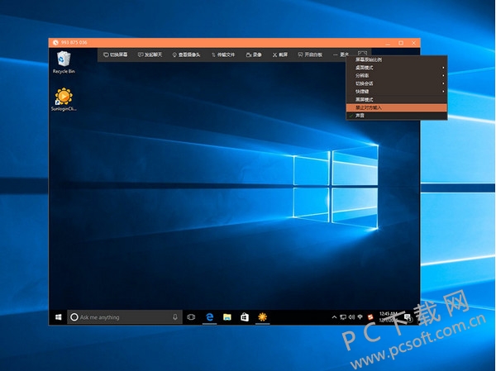
Task: Open Microsoft Edge from remote taskbar
Action: [209, 317]
